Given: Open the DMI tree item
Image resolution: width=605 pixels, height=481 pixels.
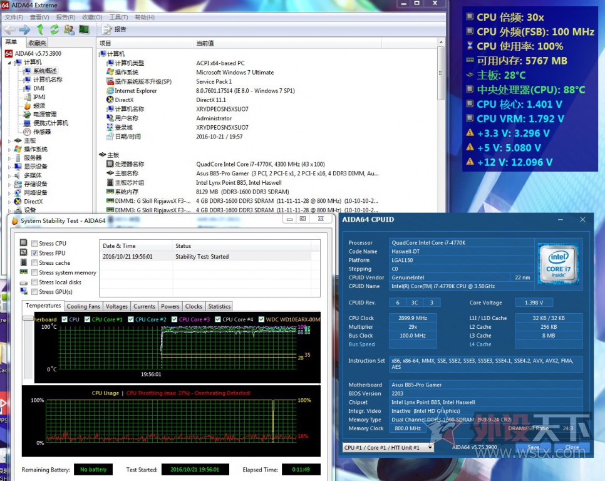Looking at the screenshot, I should click(39, 88).
